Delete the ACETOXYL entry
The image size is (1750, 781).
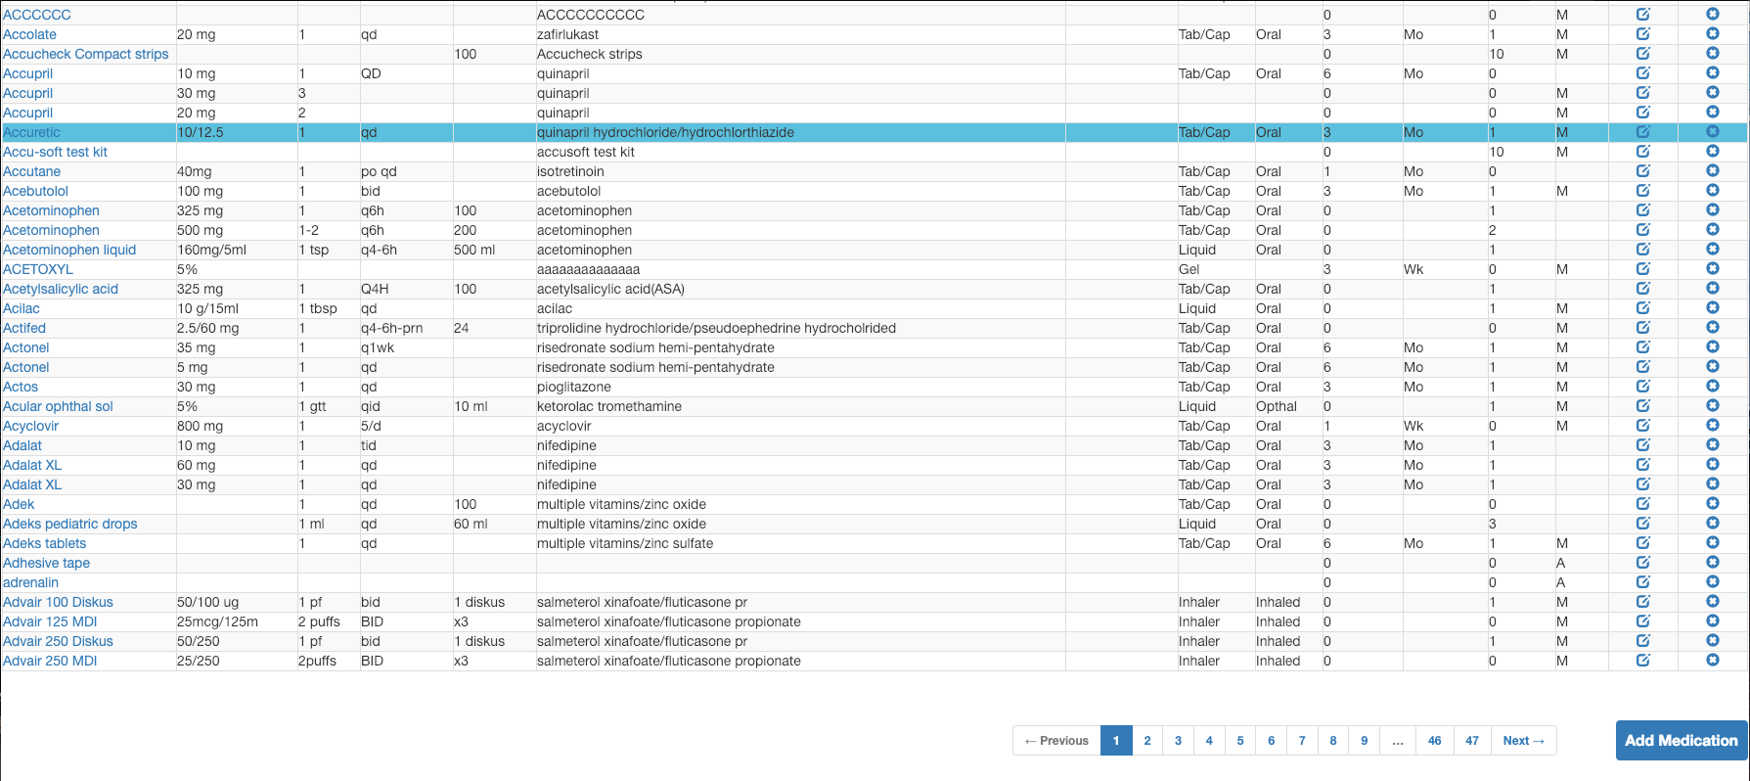click(x=1713, y=269)
